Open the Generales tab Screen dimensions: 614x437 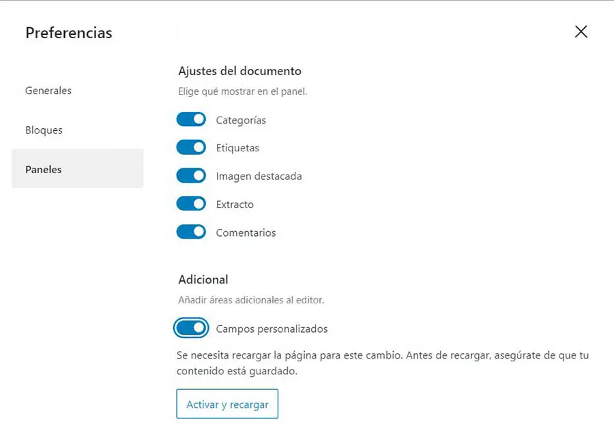click(x=48, y=91)
